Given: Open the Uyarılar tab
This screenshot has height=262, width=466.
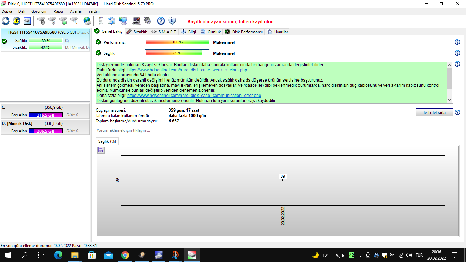Looking at the screenshot, I should pos(278,32).
